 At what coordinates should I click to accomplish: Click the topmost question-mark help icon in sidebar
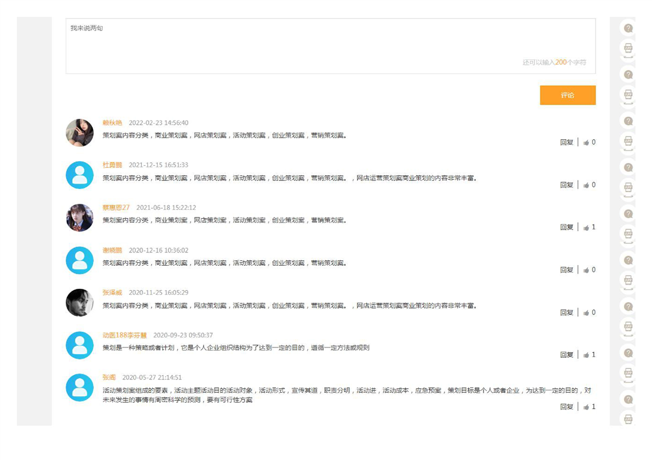tap(628, 28)
